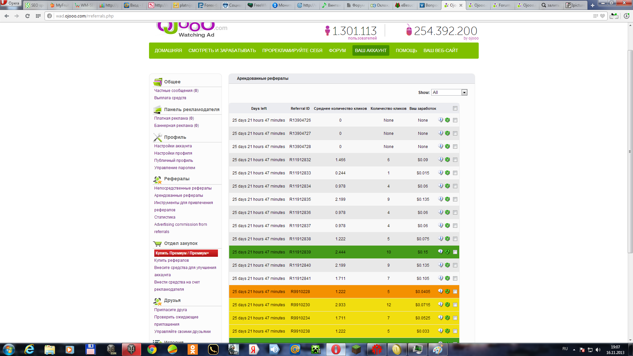Image resolution: width=633 pixels, height=356 pixels.
Task: Open the Show filter dropdown set to All
Action: click(449, 92)
